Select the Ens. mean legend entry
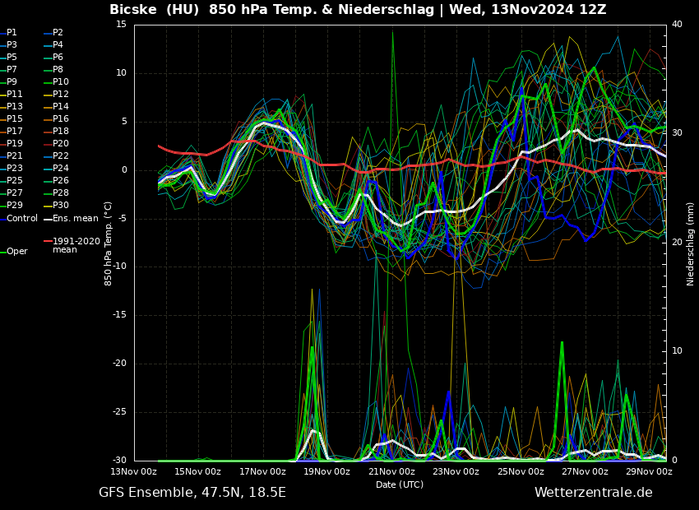This screenshot has width=699, height=510. pyautogui.click(x=75, y=219)
